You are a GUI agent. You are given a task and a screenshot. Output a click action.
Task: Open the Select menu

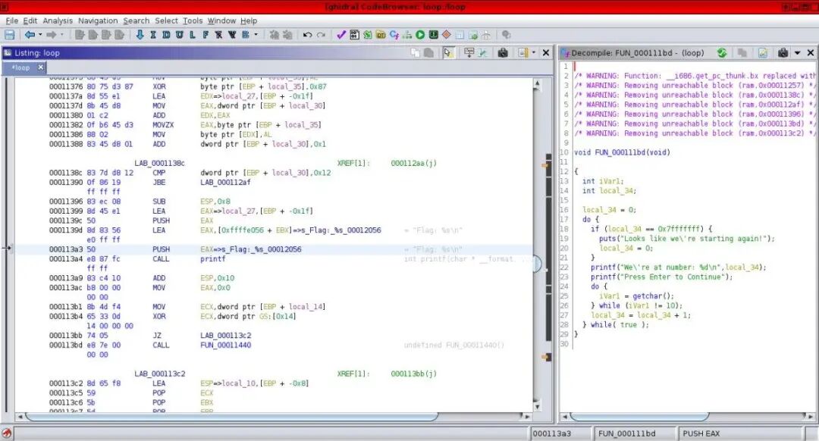click(x=166, y=20)
